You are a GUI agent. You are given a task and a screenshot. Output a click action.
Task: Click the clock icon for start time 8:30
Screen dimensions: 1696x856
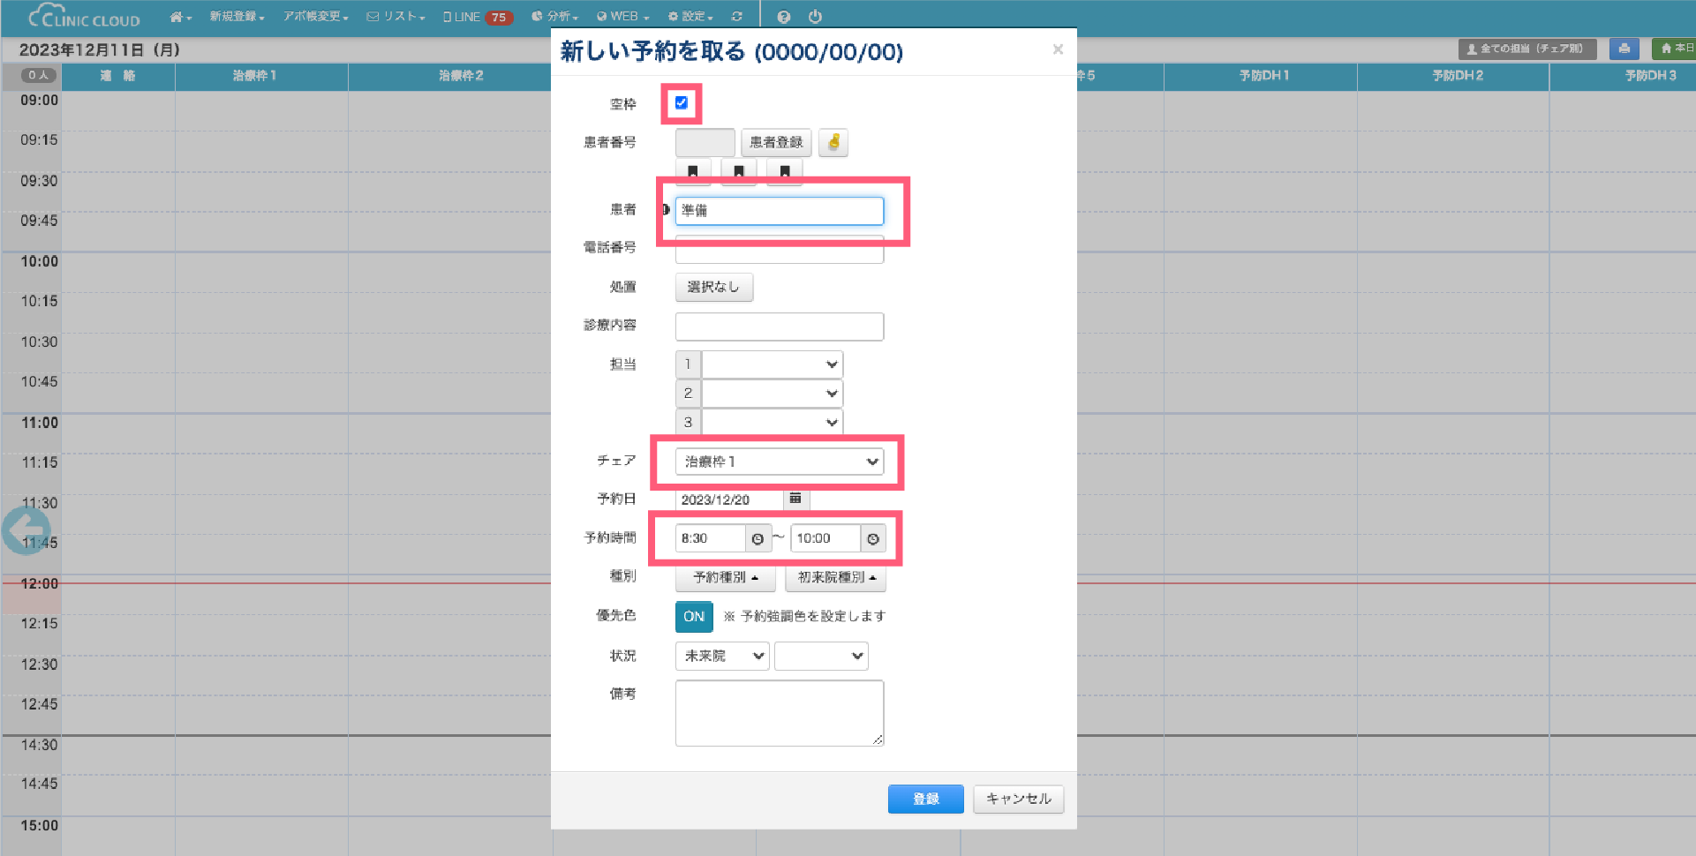(x=758, y=538)
